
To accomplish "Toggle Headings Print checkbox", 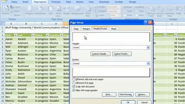I will click(137, 15).
